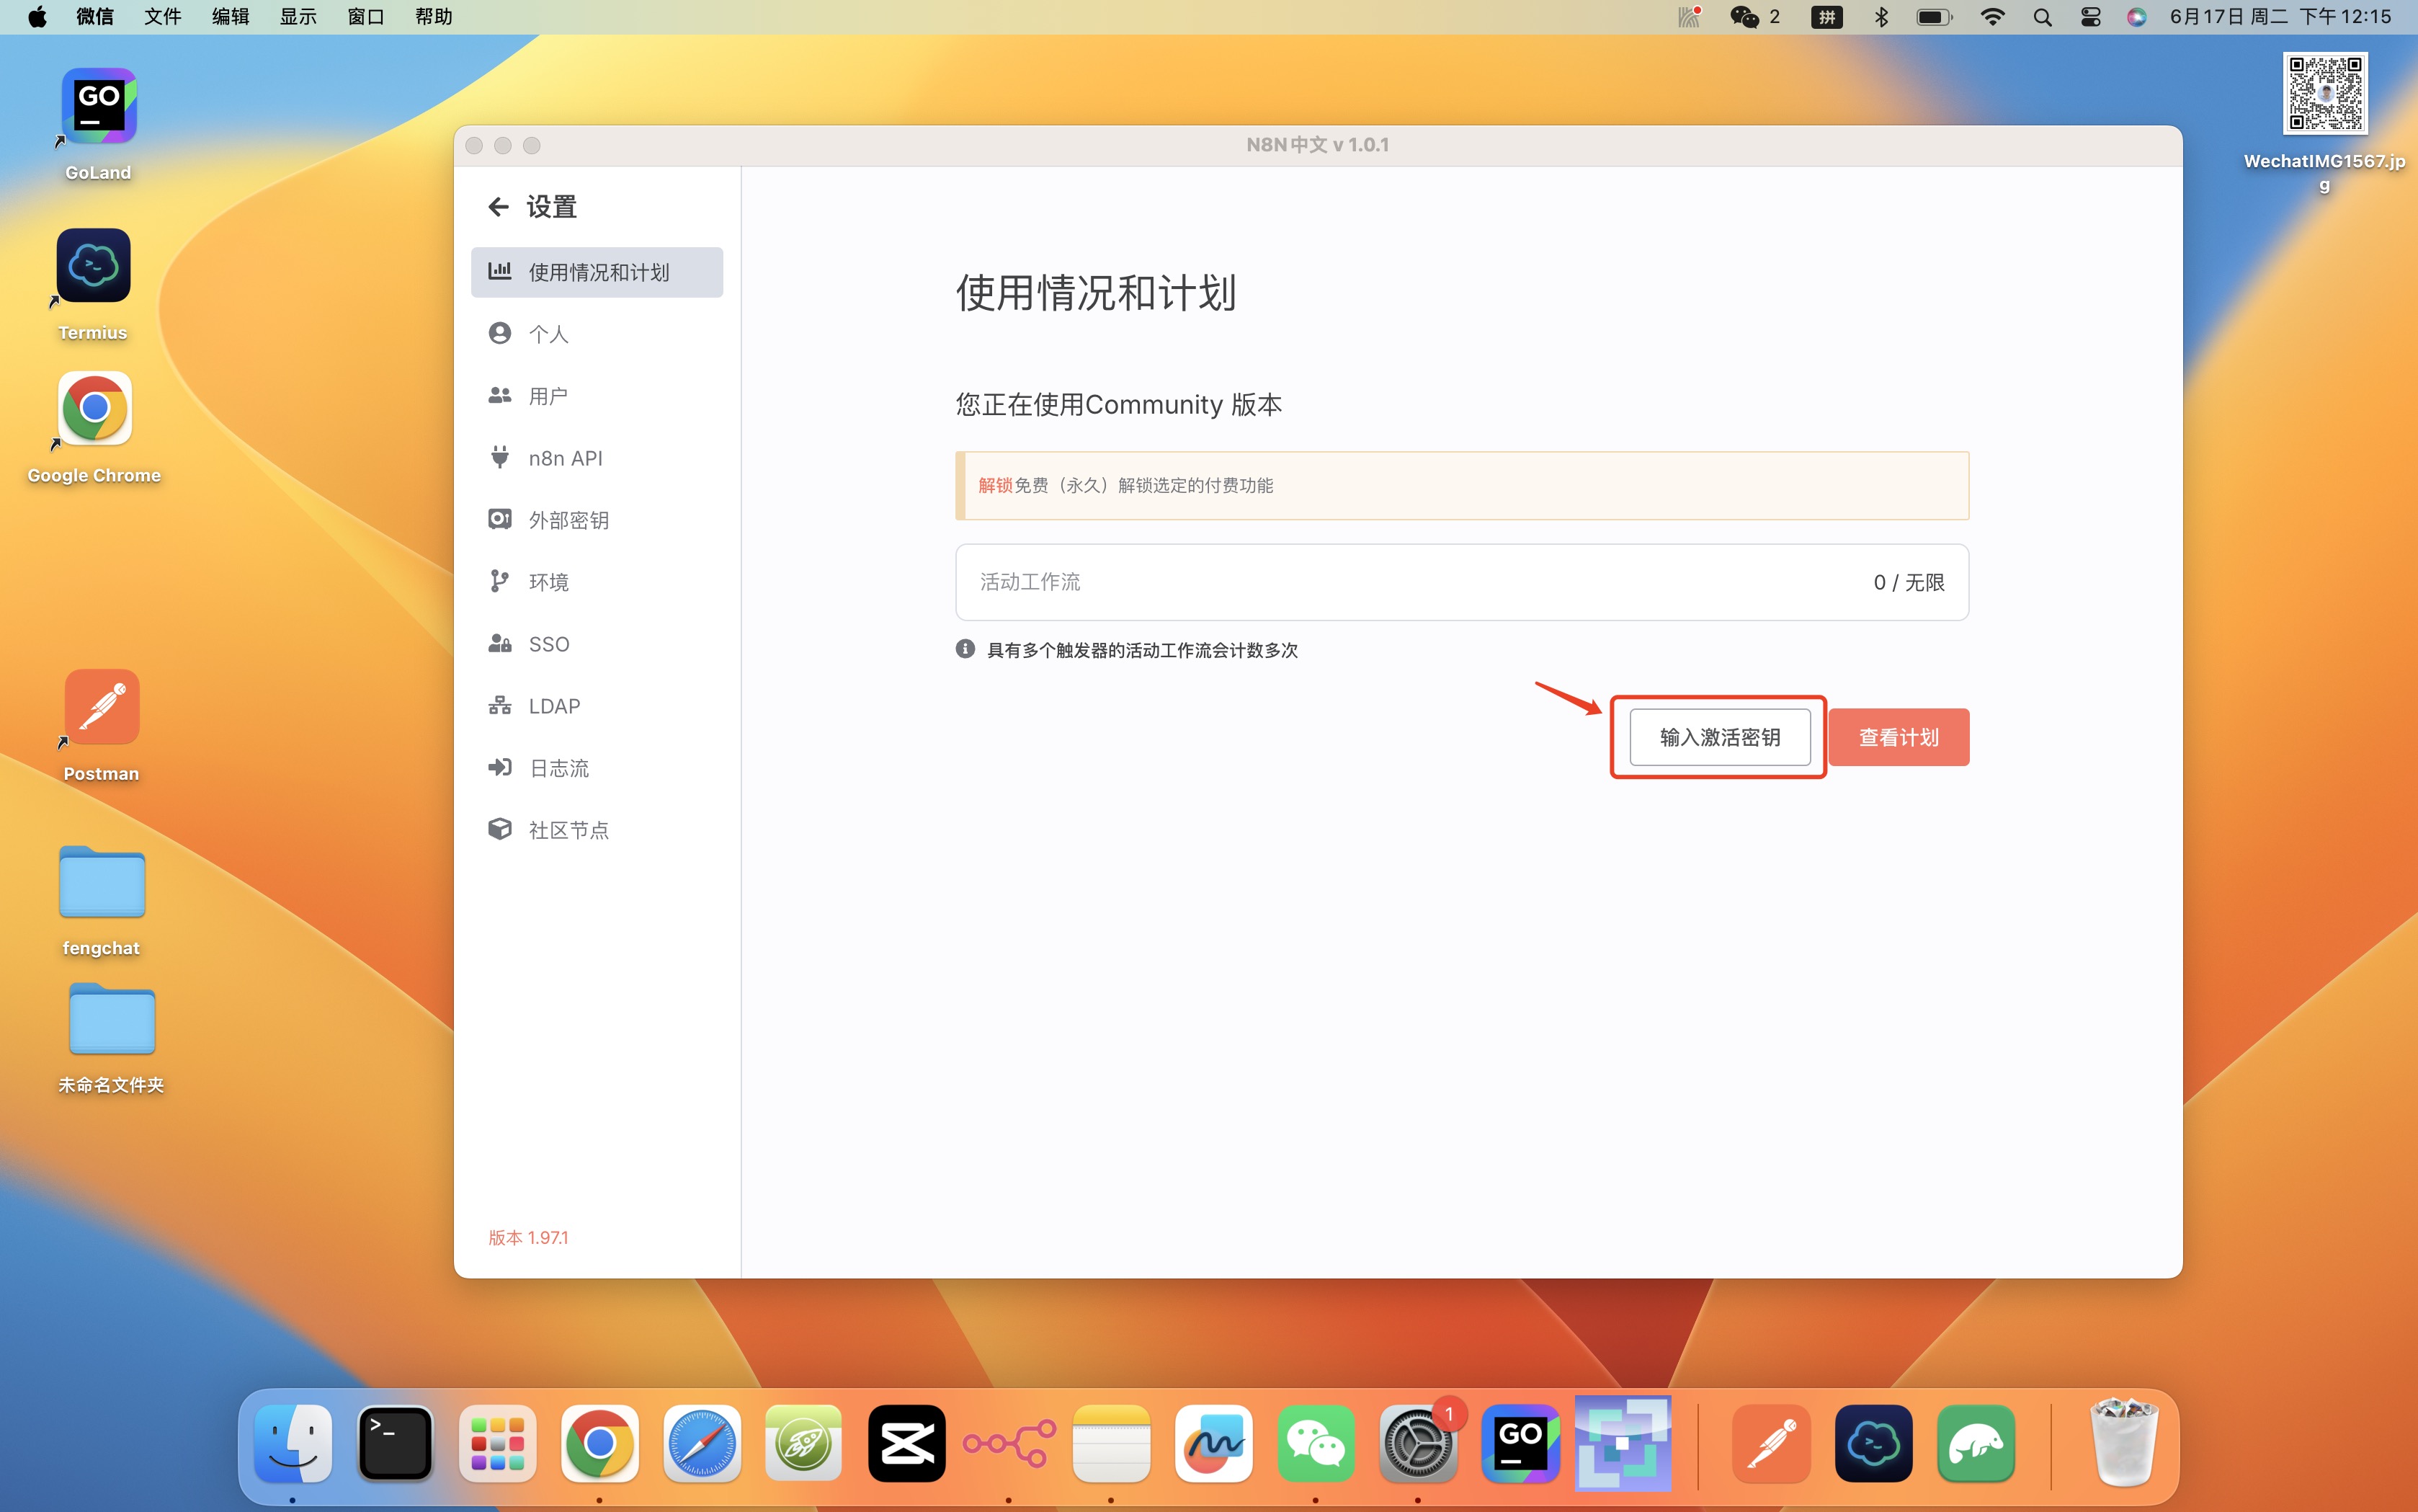Select 使用情况和计划 in the sidebar
The image size is (2418, 1512).
pyautogui.click(x=597, y=272)
